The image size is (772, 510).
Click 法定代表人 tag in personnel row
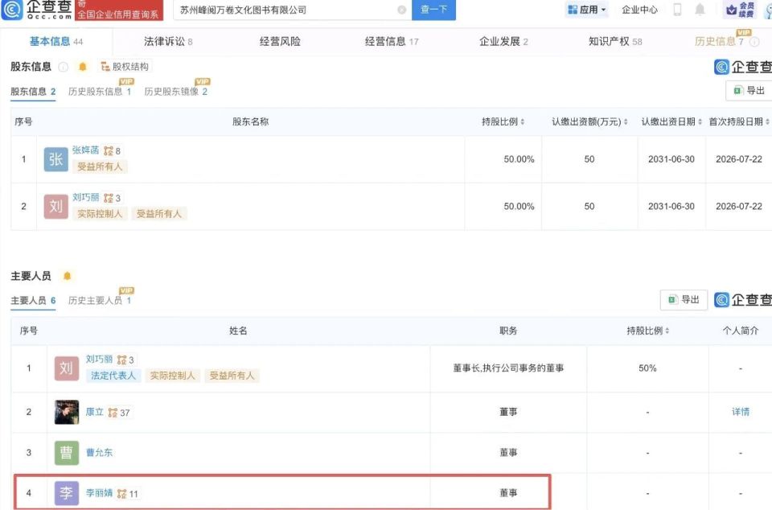[x=113, y=376]
